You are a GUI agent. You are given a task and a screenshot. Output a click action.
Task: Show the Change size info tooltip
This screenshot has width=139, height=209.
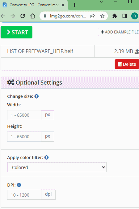(x=36, y=96)
